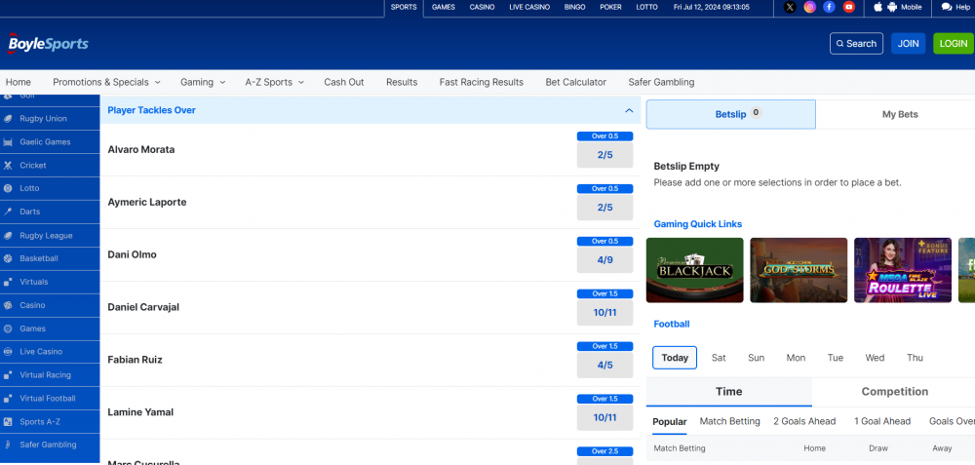975x465 pixels.
Task: Click the Games icon in sidebar
Action: 8,329
